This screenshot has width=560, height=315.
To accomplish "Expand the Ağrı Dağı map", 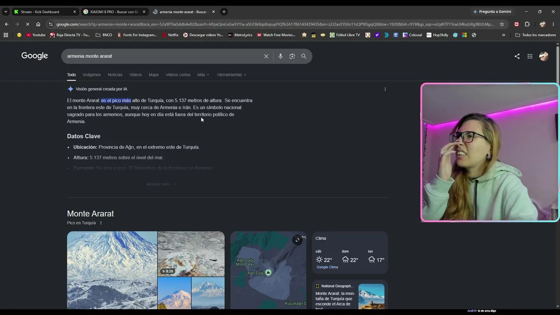I will (297, 240).
